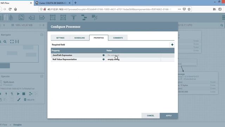Select the Template icon in NiFi toolbar
This screenshot has width=225, height=127.
coord(84,17)
